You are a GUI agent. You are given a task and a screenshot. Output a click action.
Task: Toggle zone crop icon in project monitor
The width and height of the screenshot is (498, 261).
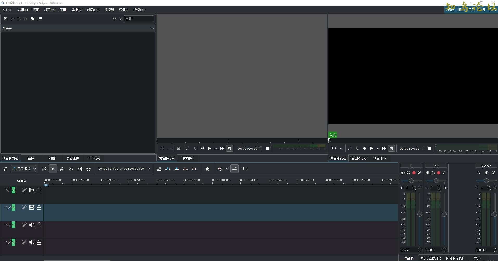pyautogui.click(x=392, y=148)
